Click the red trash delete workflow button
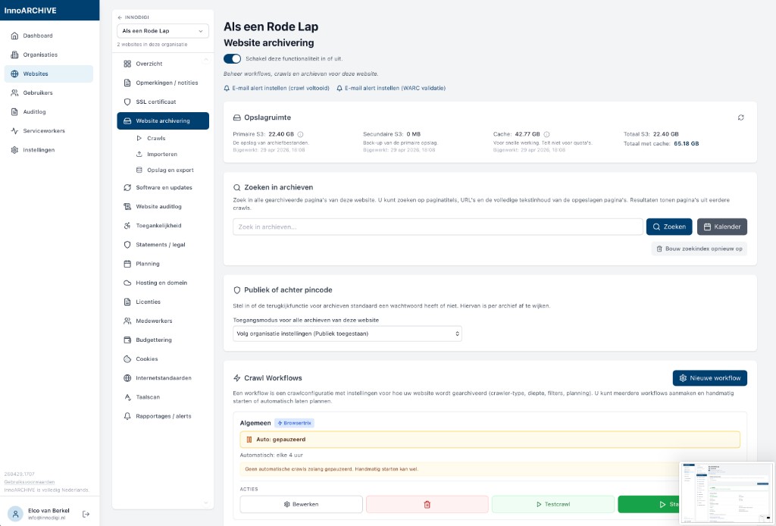The image size is (776, 526). 427,504
